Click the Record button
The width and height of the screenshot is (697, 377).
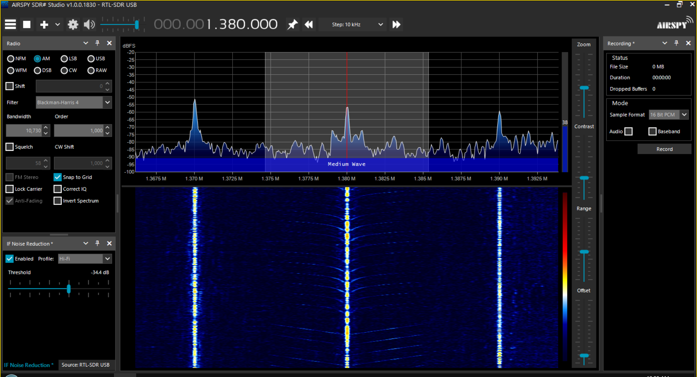(x=664, y=149)
